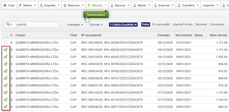This screenshot has width=229, height=112.
Task: Remove the chosen criterion with X
Action: [x=135, y=24]
